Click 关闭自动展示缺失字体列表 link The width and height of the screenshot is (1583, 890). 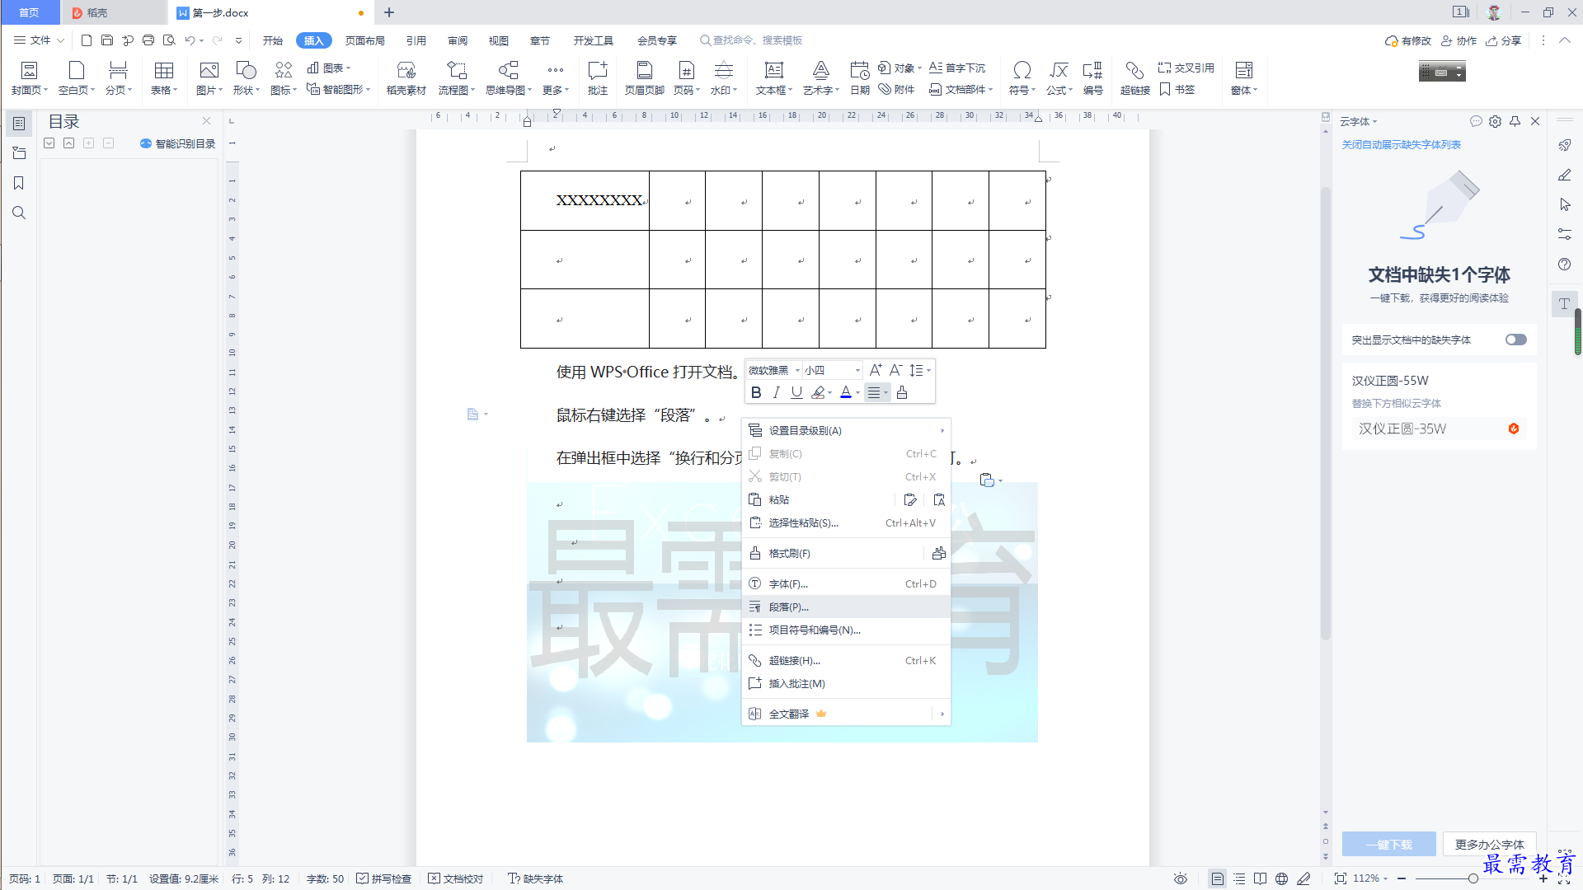coord(1401,144)
